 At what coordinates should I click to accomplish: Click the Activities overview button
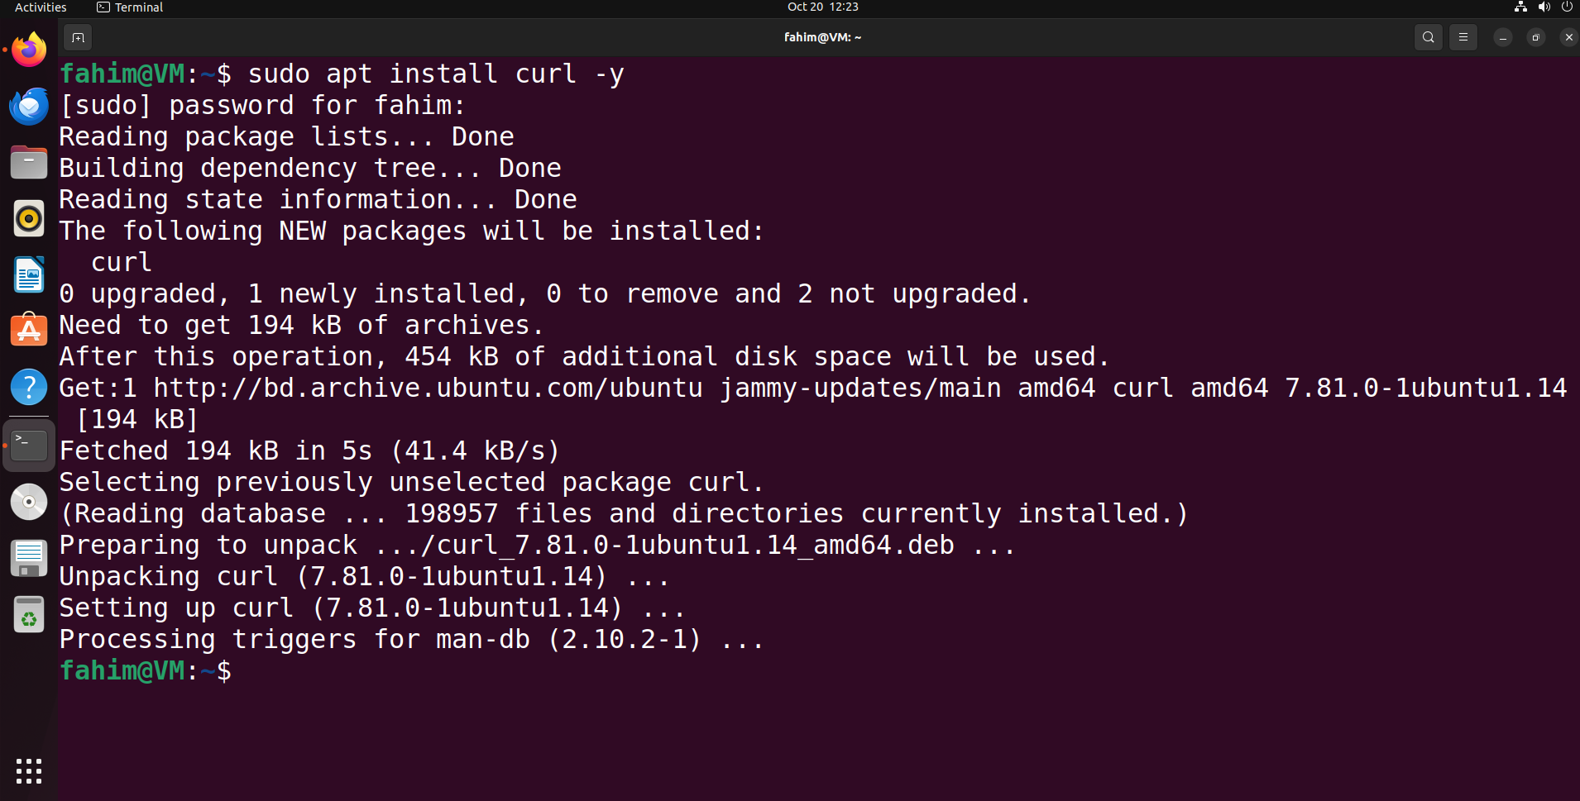[x=41, y=7]
